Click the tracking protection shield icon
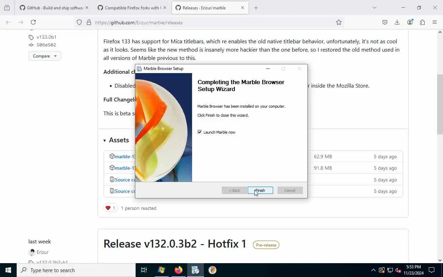 [x=79, y=22]
